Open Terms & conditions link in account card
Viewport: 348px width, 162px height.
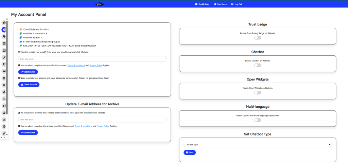click(x=76, y=66)
